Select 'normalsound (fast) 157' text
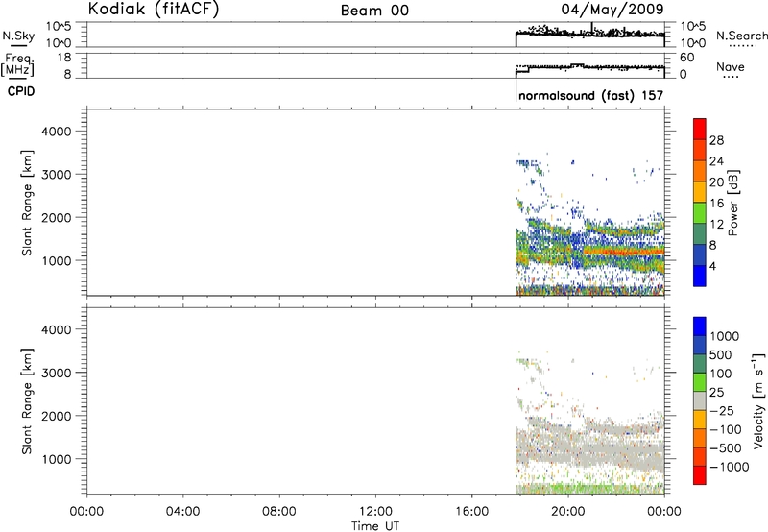768x532 pixels. (590, 95)
